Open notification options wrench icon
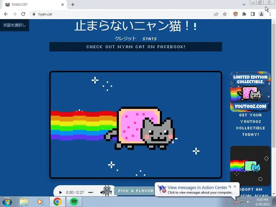This screenshot has width=276, height=207. click(x=230, y=187)
